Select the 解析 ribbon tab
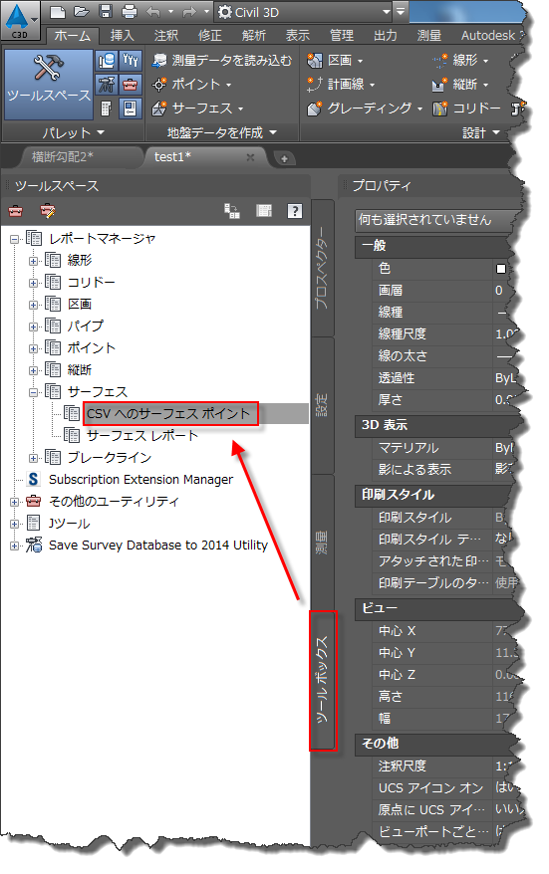Screen dimensions: 549x874 click(x=254, y=35)
